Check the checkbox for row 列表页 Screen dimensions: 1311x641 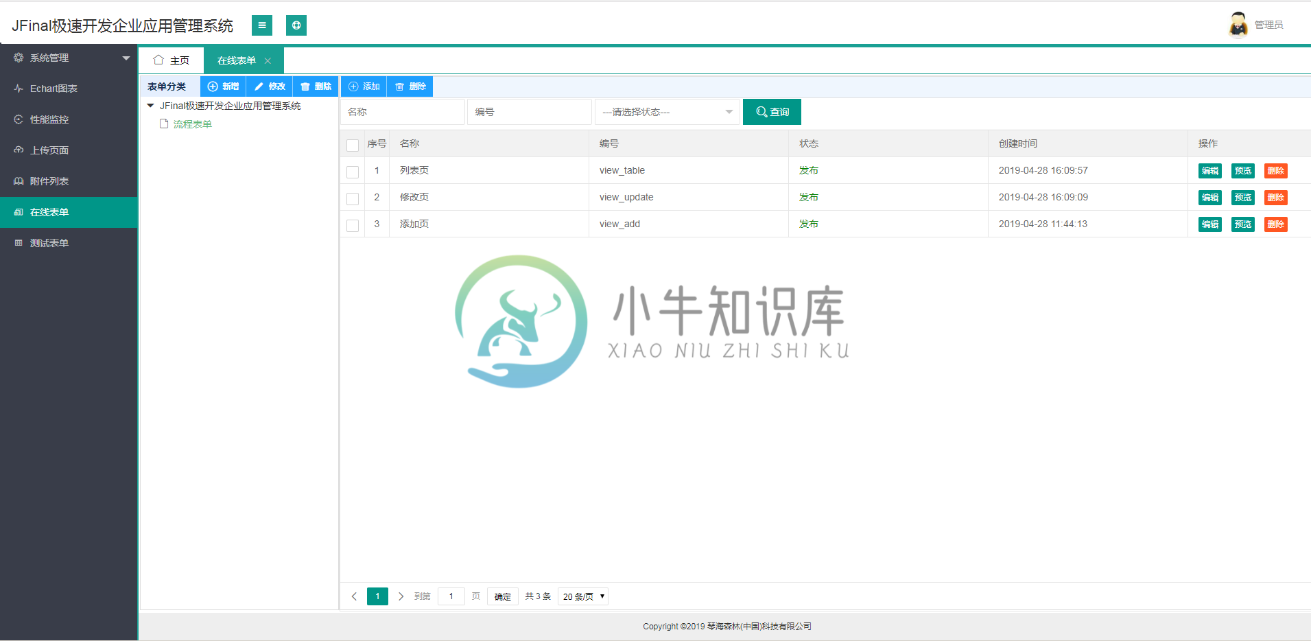click(x=353, y=172)
